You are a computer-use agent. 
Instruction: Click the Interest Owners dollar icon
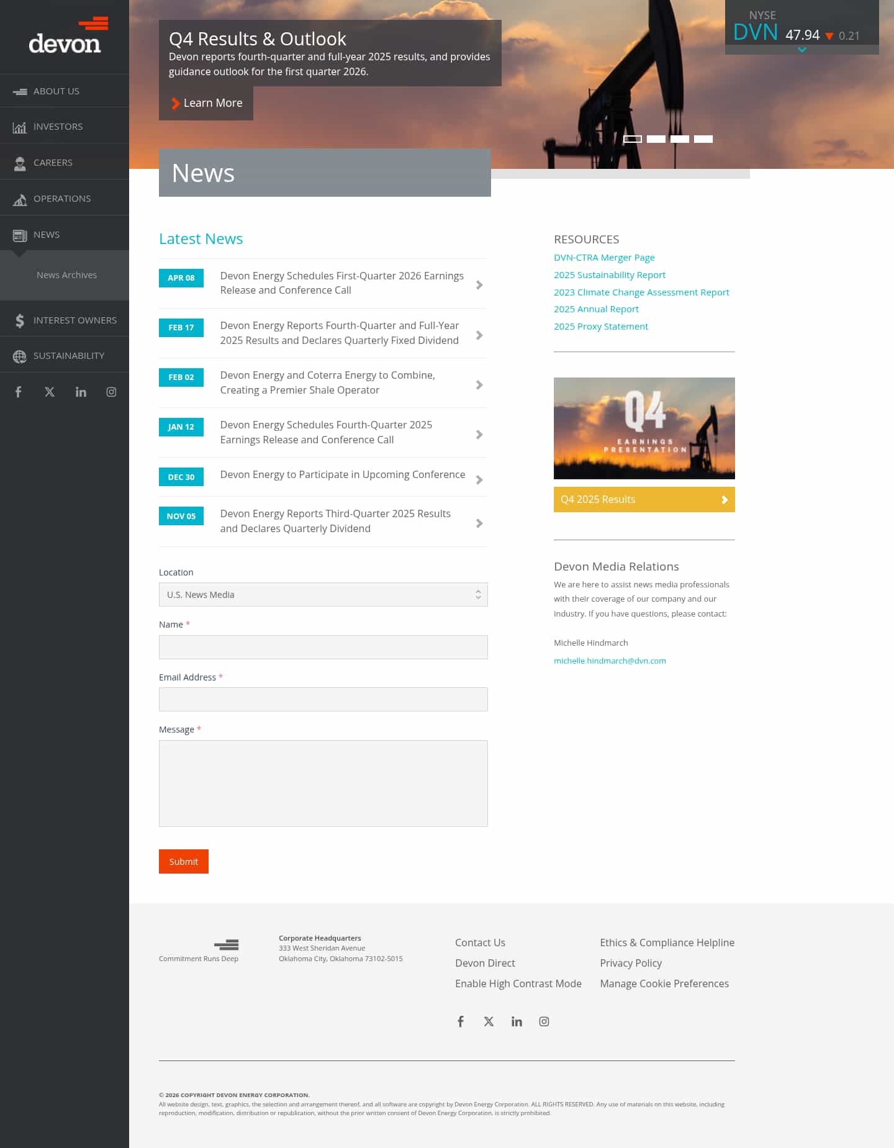[20, 320]
